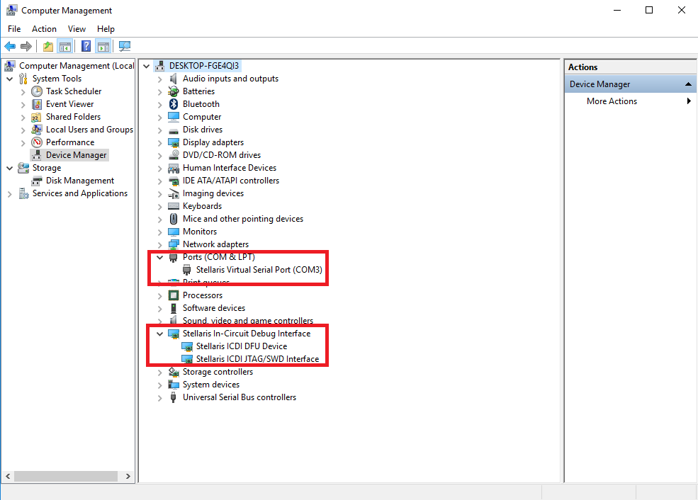
Task: Click the Stellaris Virtual Serial Port plug icon
Action: tap(187, 270)
